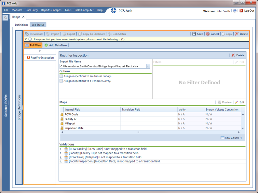Open the Help menu
This screenshot has height=193, width=258.
click(x=100, y=10)
